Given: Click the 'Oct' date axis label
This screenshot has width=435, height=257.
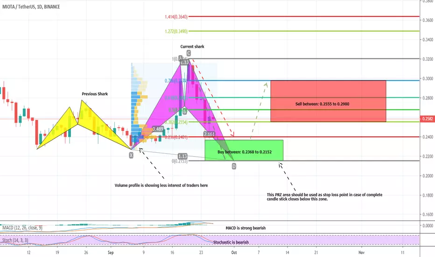Looking at the screenshot, I should (234, 252).
